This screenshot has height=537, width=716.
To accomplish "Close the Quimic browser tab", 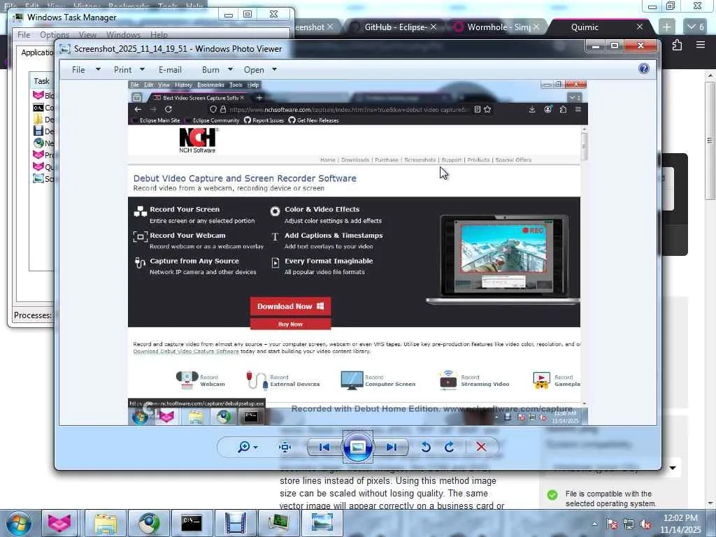I will click(640, 27).
